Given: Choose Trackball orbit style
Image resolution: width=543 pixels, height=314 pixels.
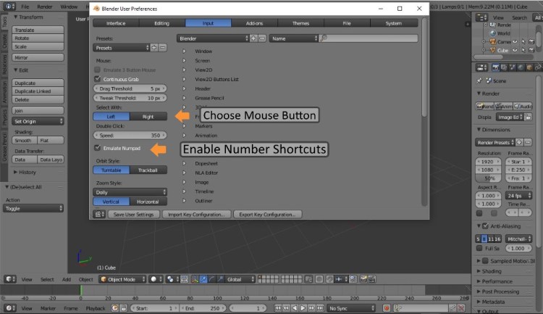Looking at the screenshot, I should (x=148, y=170).
